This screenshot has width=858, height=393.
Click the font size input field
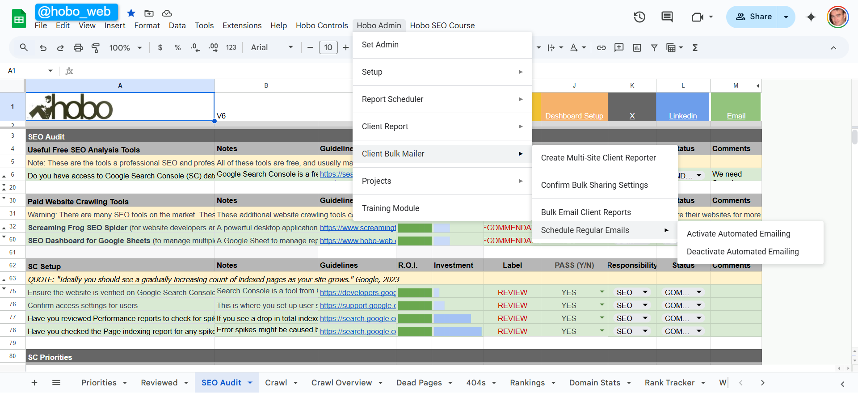pos(328,47)
